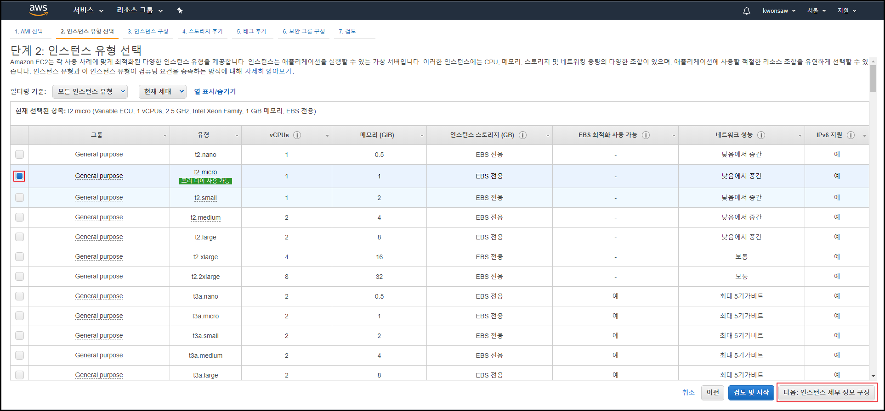Click info icon next to vCPUs header
Screen dimensions: 885x411
297,135
